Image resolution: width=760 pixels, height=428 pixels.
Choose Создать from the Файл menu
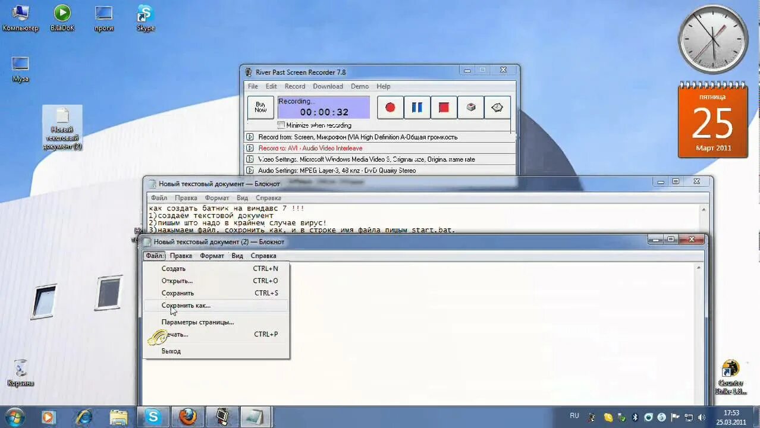216,269
